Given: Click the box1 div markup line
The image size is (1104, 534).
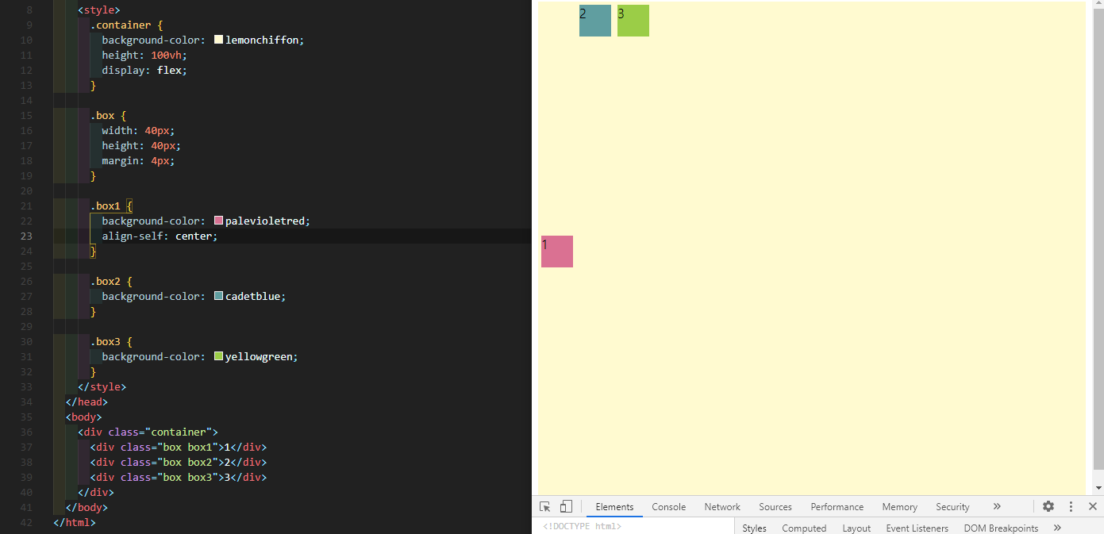Looking at the screenshot, I should click(179, 448).
